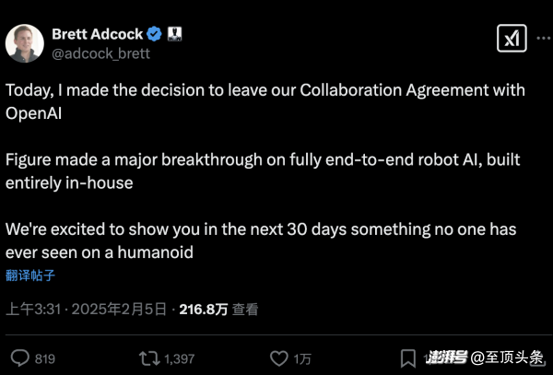Like the post with the heart icon

click(x=278, y=357)
